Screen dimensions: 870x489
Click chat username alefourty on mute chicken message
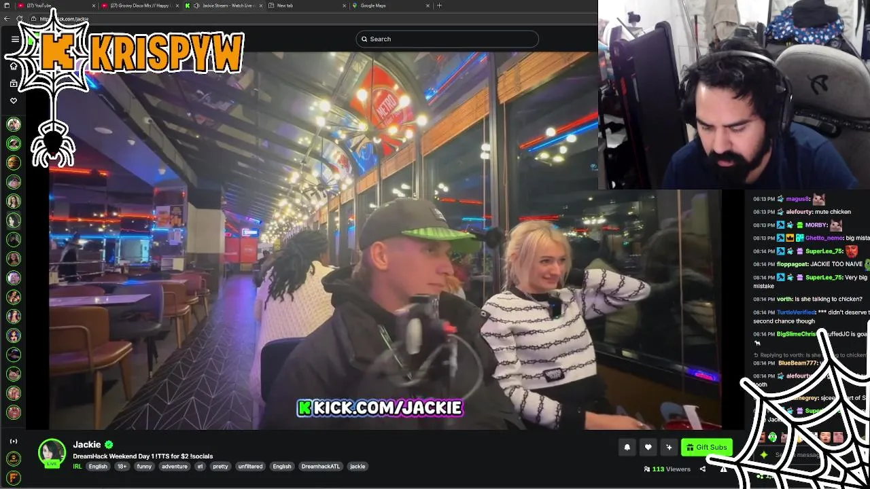pos(799,212)
